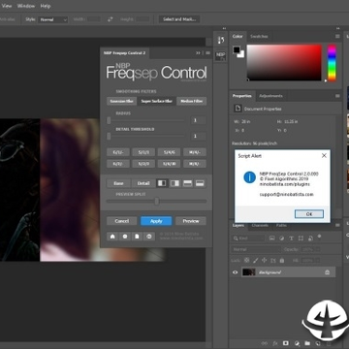Filter layers by type layers icon
Image resolution: width=349 pixels, height=349 pixels.
291,238
